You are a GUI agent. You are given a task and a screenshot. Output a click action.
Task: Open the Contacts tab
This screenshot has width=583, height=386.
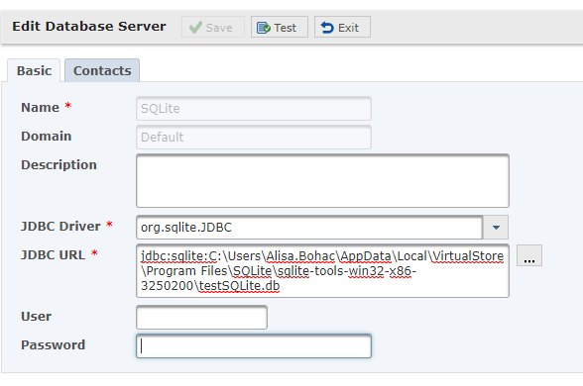pyautogui.click(x=102, y=70)
